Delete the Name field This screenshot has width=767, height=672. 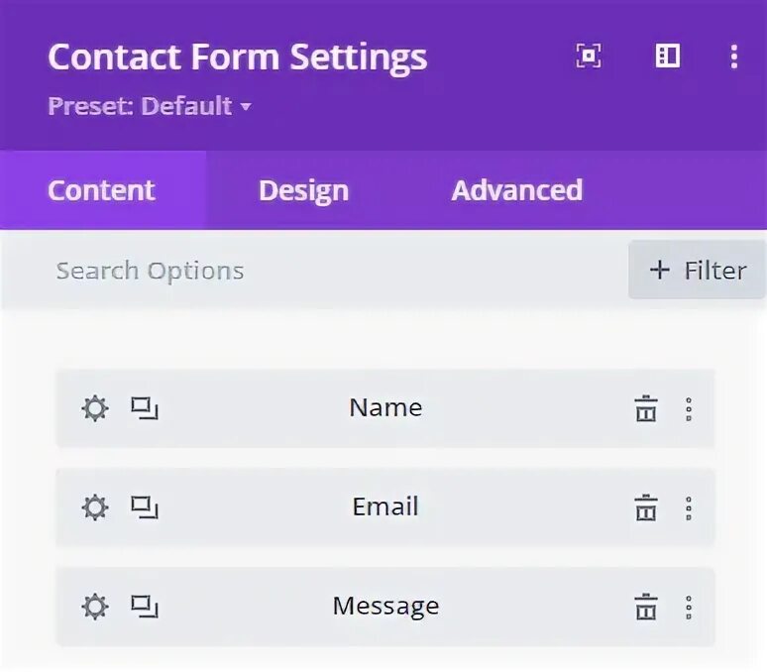pyautogui.click(x=646, y=408)
